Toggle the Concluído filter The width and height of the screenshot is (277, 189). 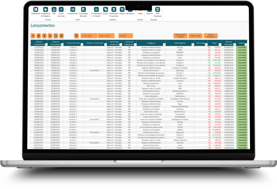point(125,36)
